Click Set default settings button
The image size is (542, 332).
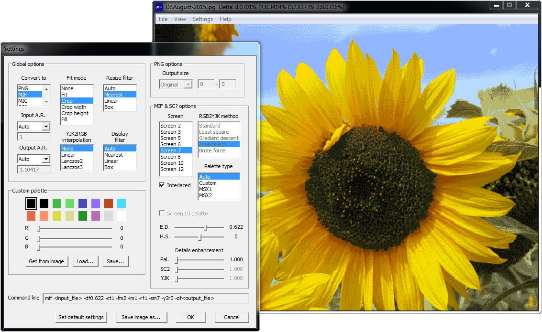81,317
